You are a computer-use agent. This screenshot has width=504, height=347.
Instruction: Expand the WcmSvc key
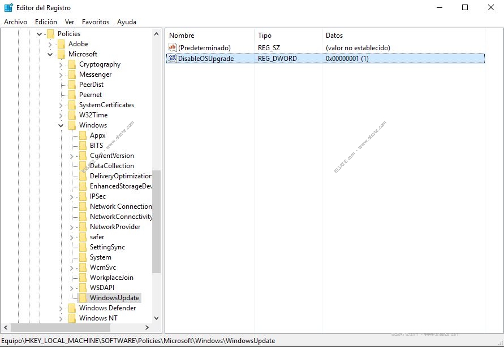point(72,268)
